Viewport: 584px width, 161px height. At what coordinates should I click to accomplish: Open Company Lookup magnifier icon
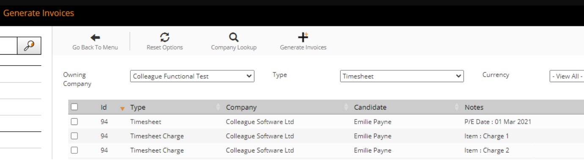[234, 37]
